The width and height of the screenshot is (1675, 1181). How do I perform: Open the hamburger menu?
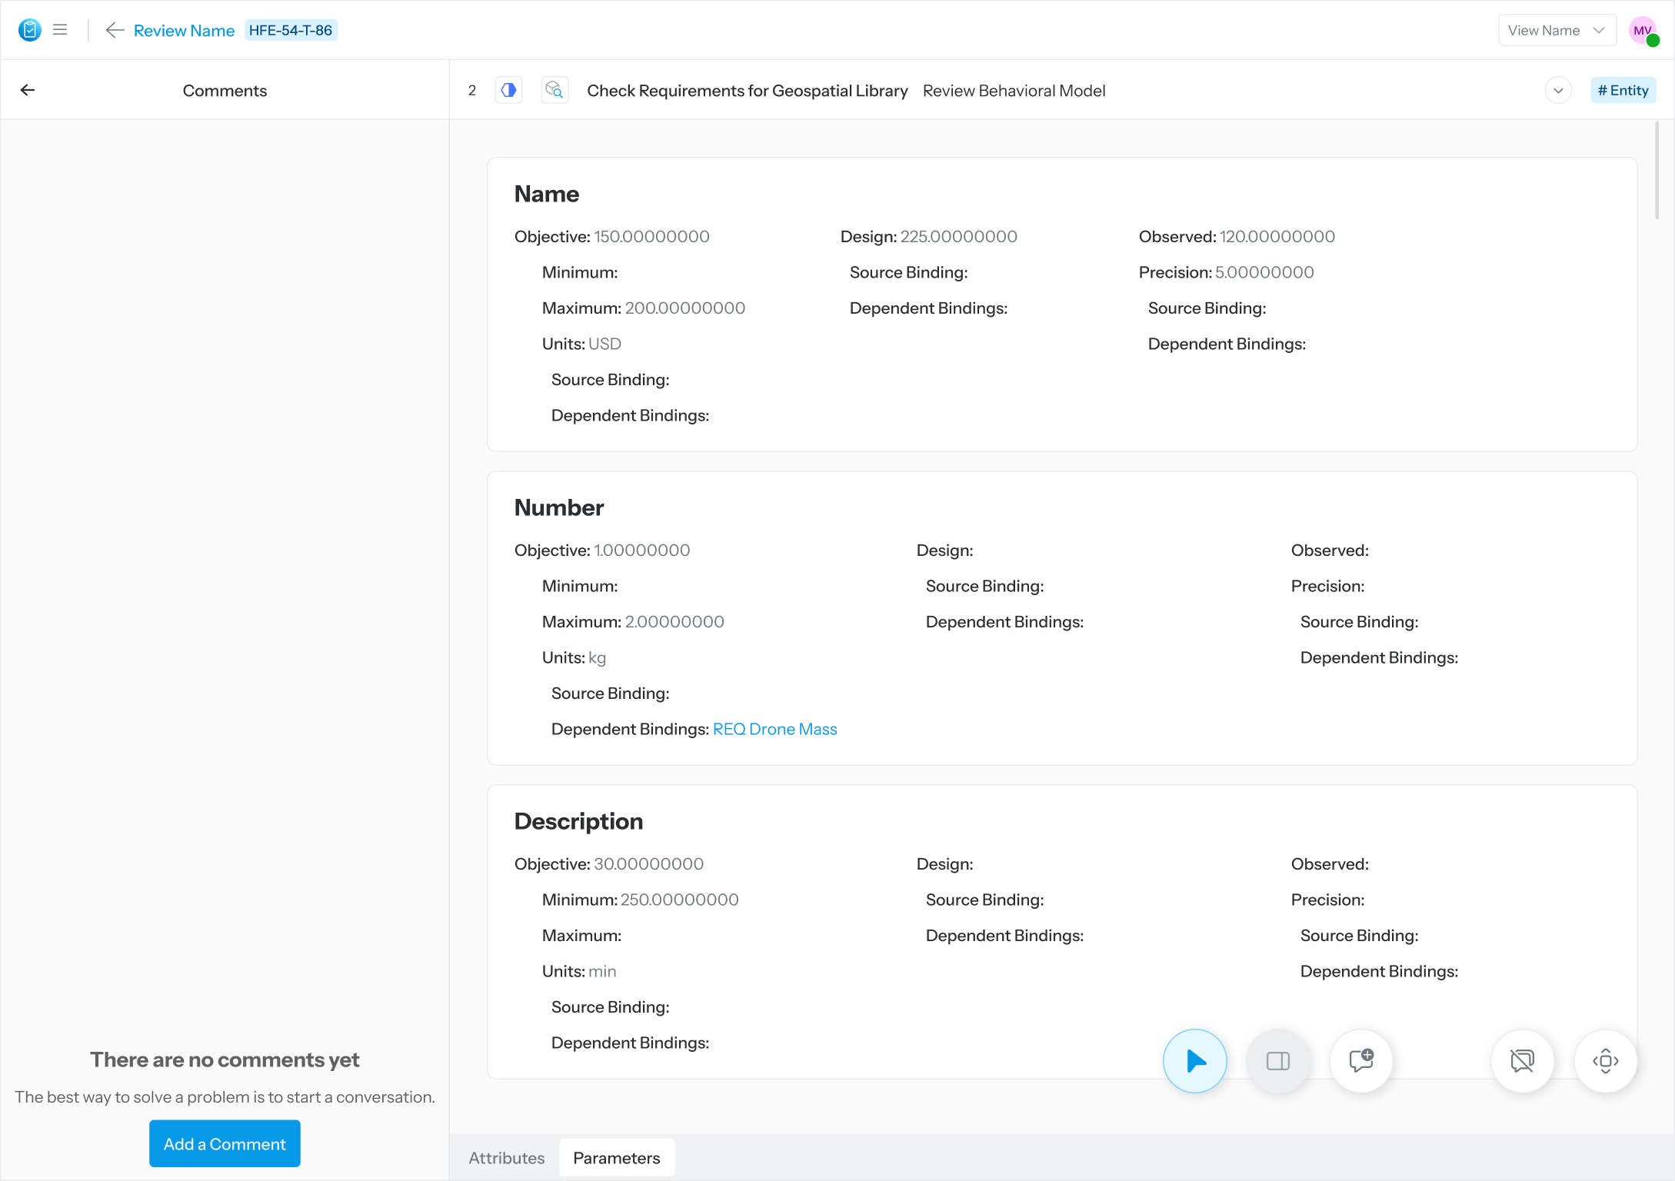pos(60,30)
